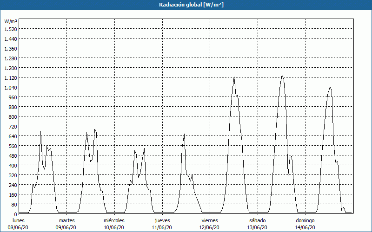Click the 0 y-axis value

click(15, 214)
